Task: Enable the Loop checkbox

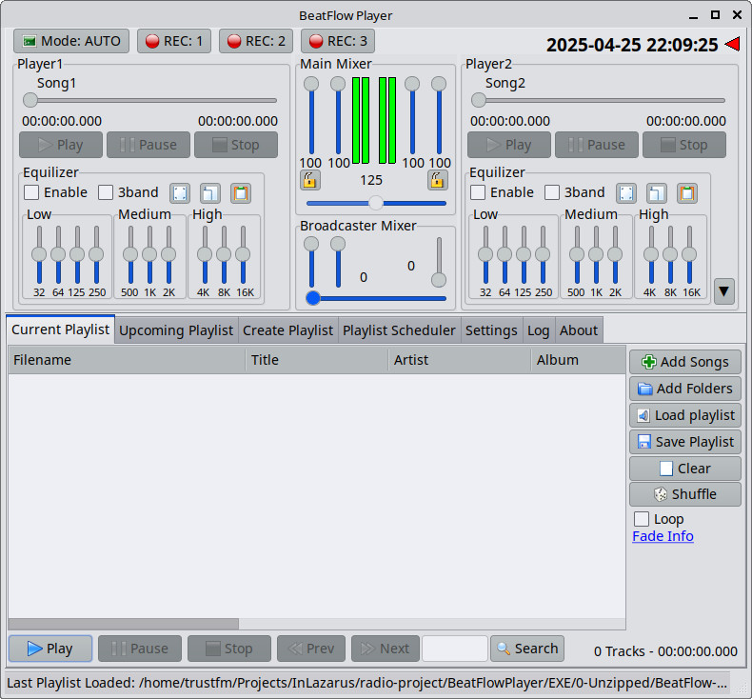Action: coord(643,519)
